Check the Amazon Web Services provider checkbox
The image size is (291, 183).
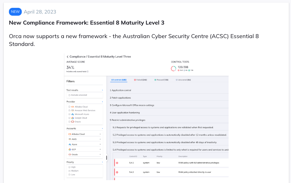[70, 111]
